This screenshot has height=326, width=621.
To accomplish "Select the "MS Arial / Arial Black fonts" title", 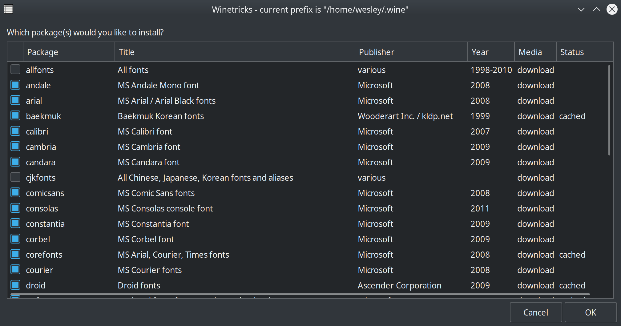I will coord(167,101).
